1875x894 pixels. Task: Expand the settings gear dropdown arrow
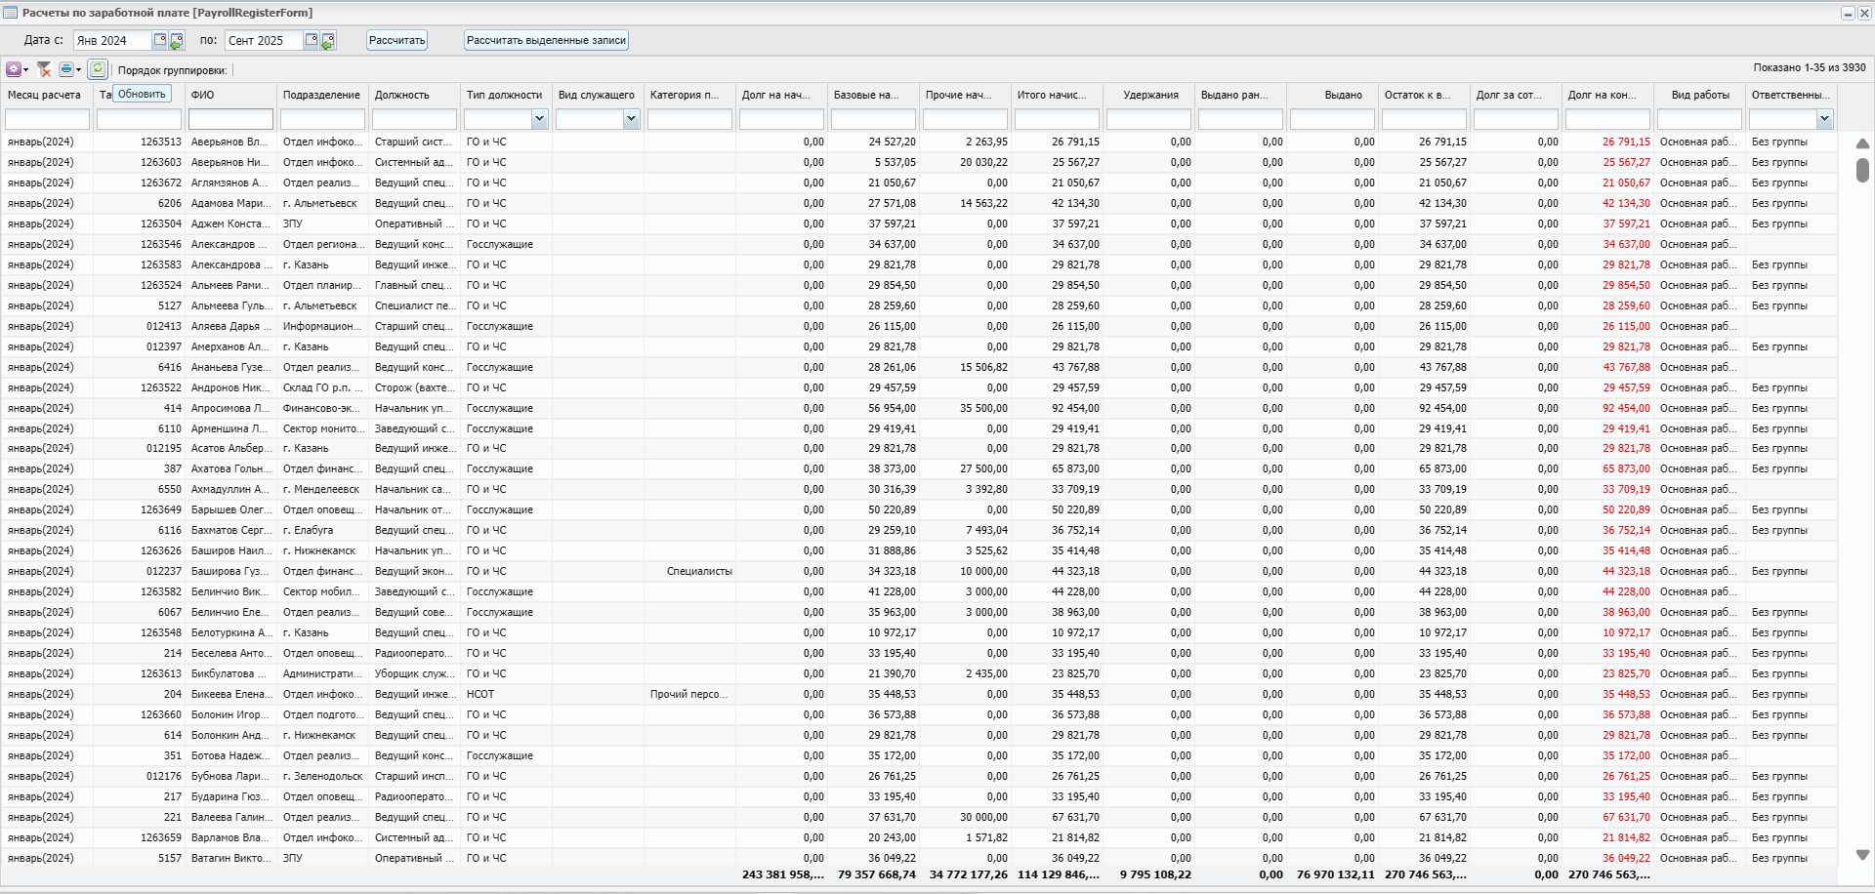click(25, 70)
